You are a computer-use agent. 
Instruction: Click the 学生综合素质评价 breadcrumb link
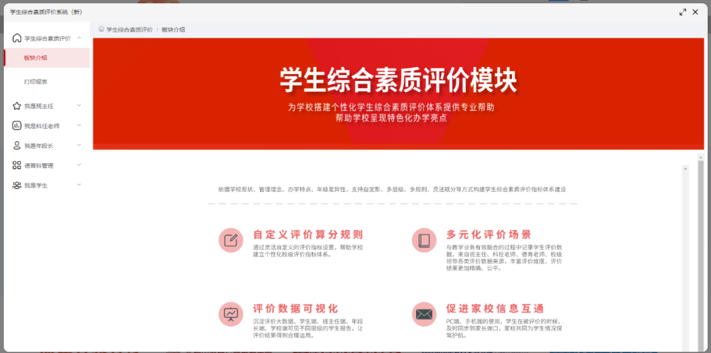click(129, 30)
